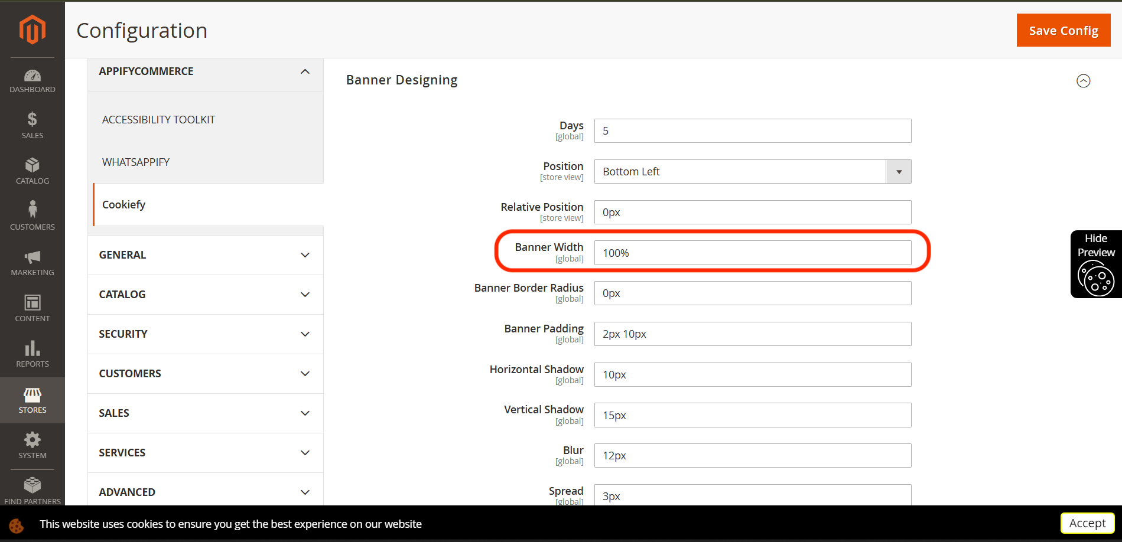This screenshot has width=1122, height=542.
Task: Focus the Days input field
Action: pyautogui.click(x=753, y=131)
